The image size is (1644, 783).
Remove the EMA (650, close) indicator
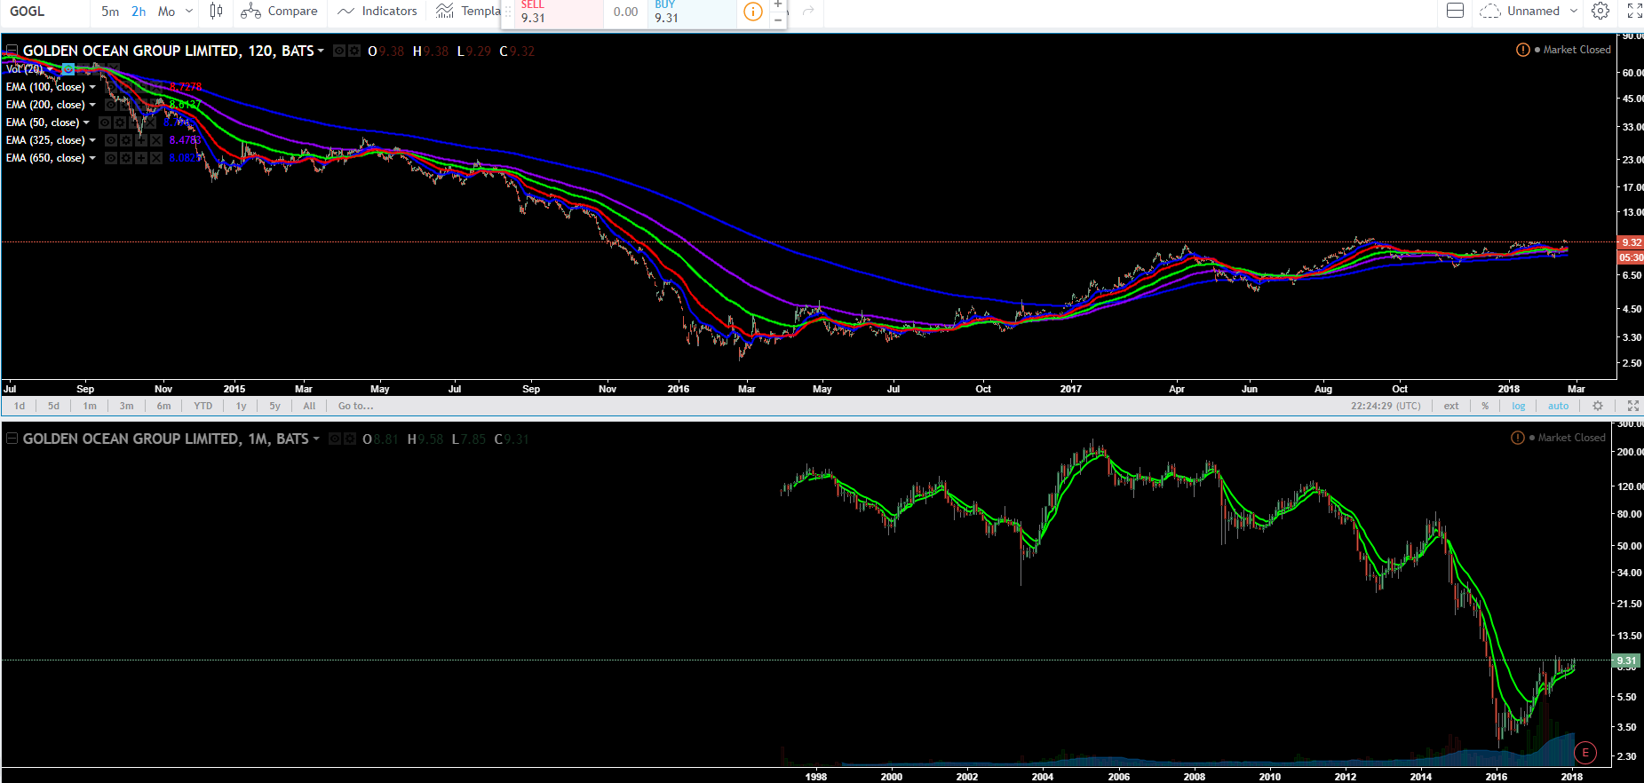pos(156,158)
